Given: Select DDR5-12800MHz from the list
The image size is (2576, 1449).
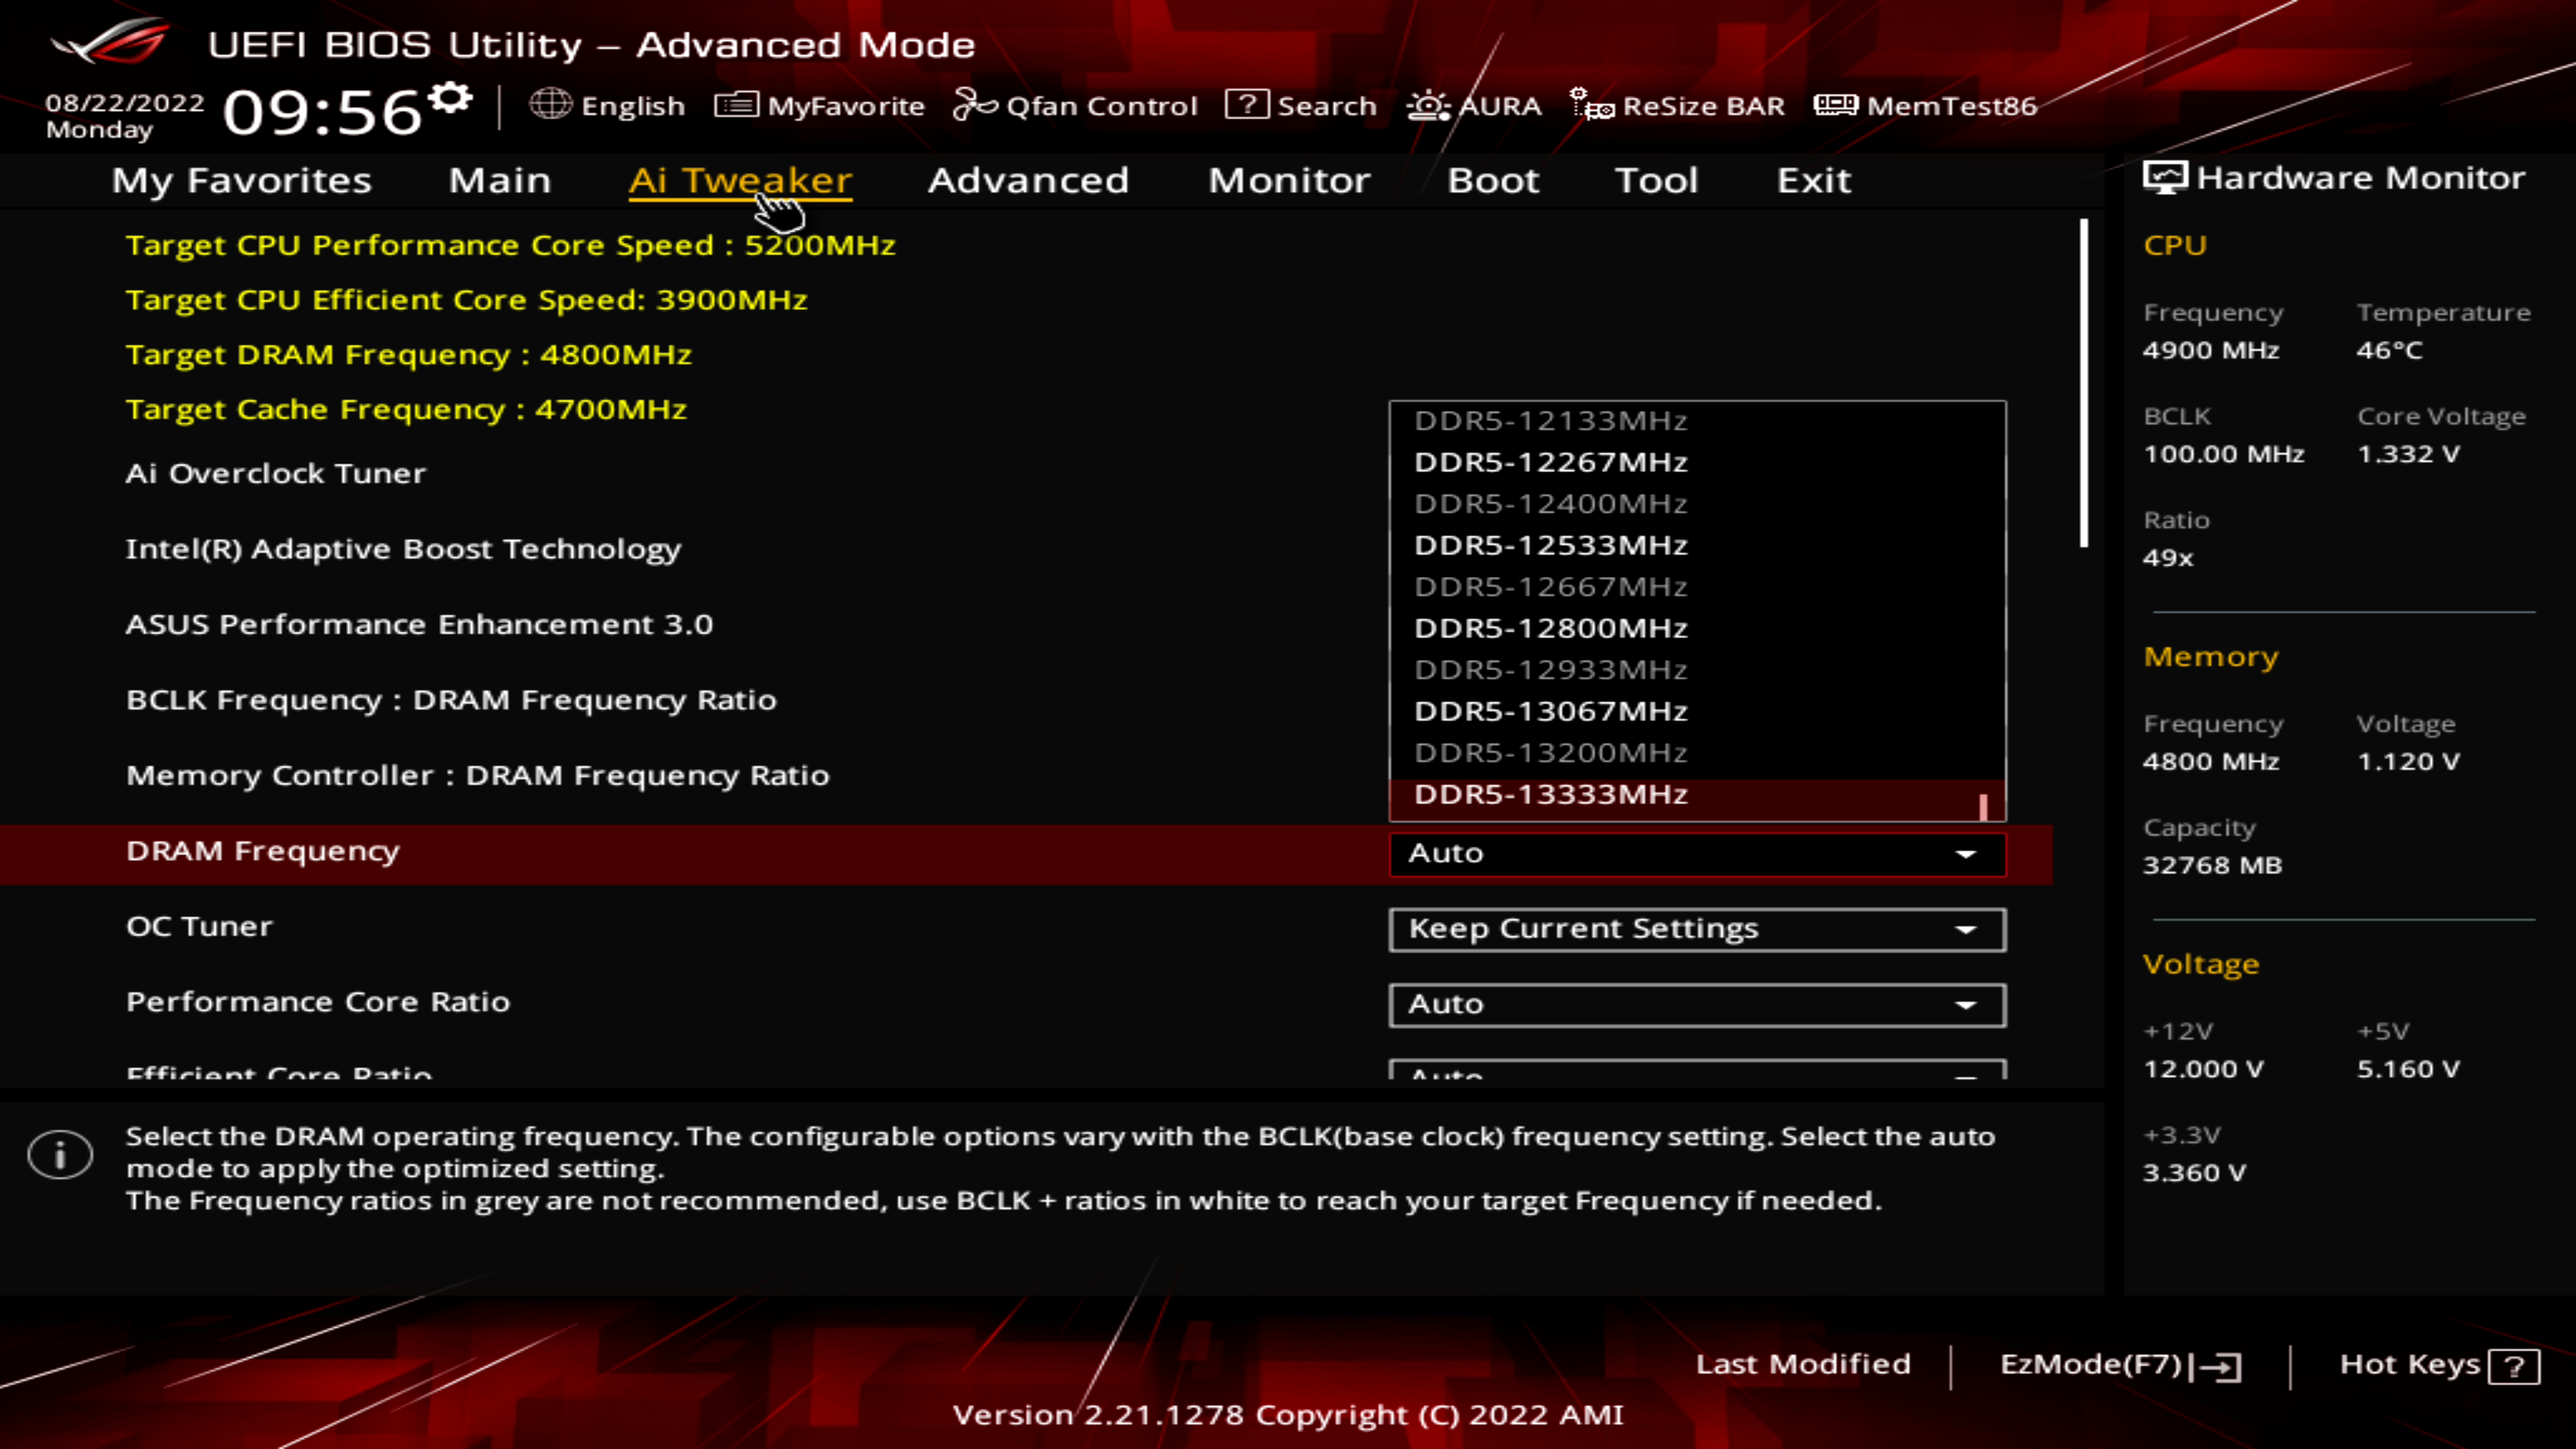Looking at the screenshot, I should click(x=1550, y=628).
